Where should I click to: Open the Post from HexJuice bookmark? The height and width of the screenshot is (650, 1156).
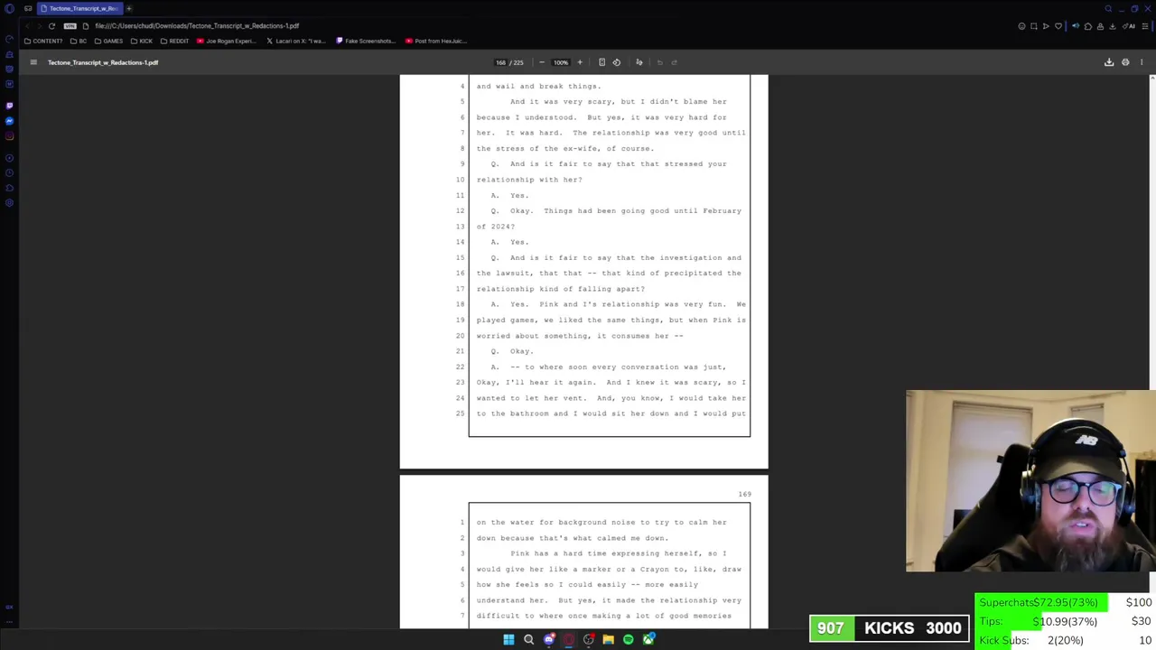click(x=436, y=41)
